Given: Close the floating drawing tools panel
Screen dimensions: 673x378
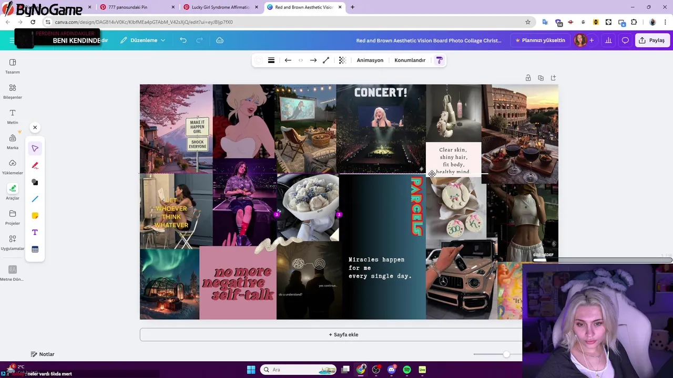Looking at the screenshot, I should 35,128.
